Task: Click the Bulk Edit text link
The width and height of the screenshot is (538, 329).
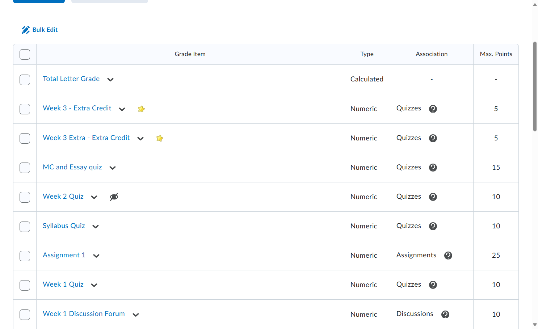Action: [x=45, y=30]
